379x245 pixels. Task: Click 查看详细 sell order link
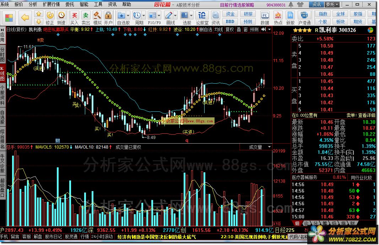pos(367,115)
